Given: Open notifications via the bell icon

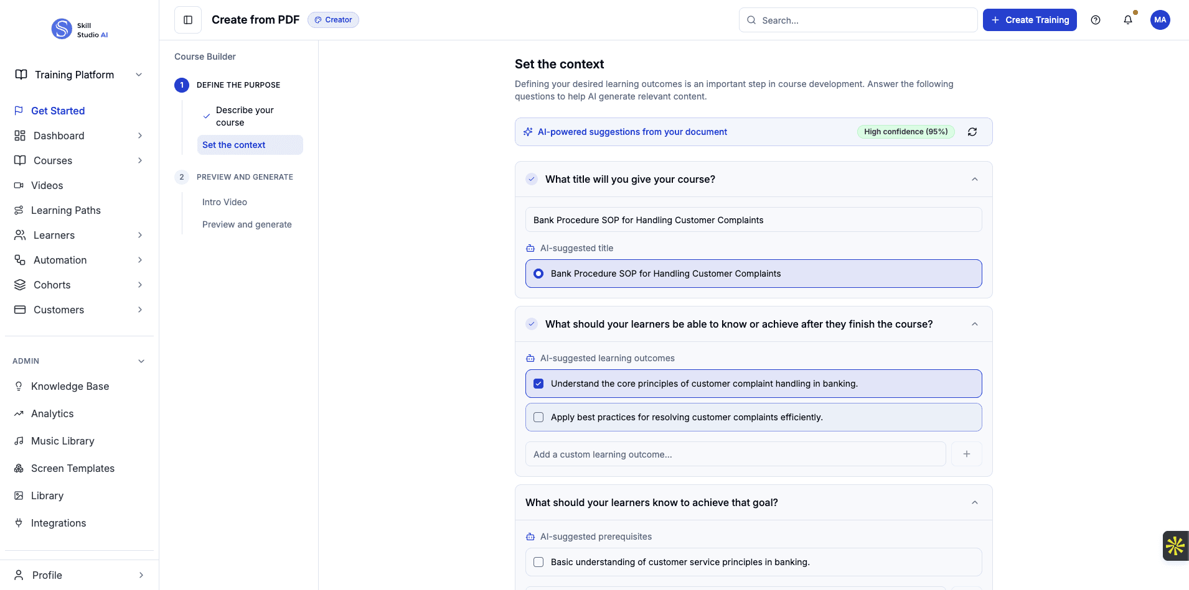Looking at the screenshot, I should pyautogui.click(x=1127, y=20).
